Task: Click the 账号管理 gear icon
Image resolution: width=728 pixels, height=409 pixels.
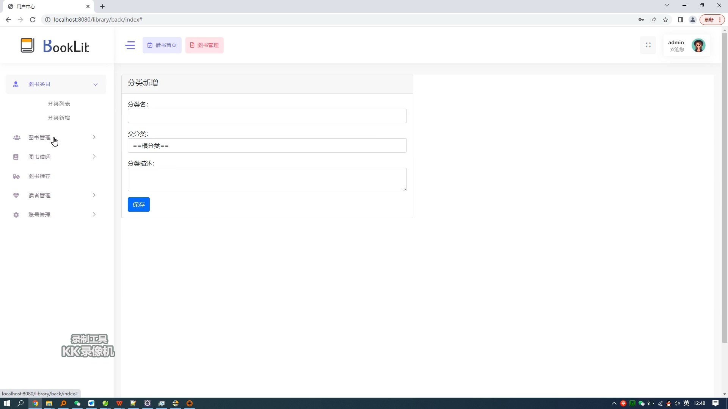Action: click(16, 215)
